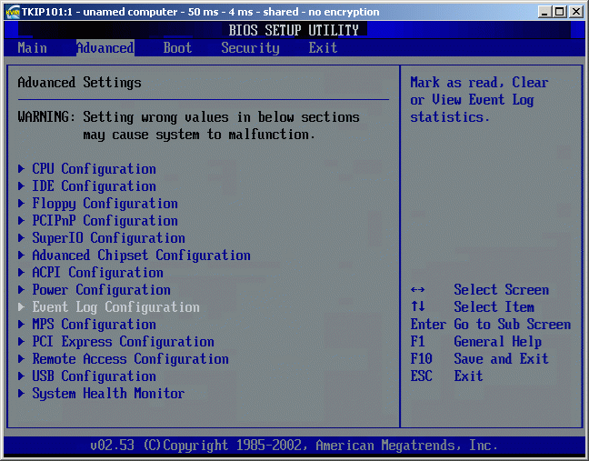Image resolution: width=589 pixels, height=461 pixels.
Task: Open Advanced Chipset Configuration text
Action: [141, 256]
